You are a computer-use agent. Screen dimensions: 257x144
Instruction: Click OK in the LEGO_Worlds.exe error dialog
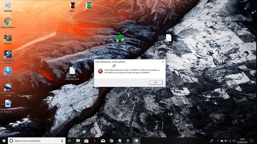156,82
